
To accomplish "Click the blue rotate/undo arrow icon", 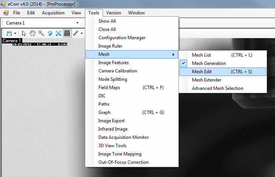I will pos(50,33).
